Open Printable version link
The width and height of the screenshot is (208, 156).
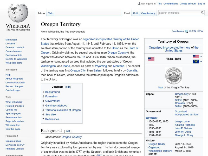15,148
